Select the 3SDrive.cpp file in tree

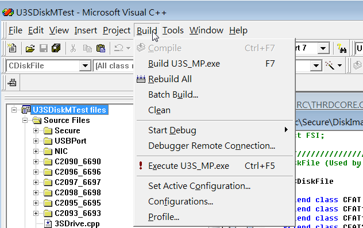[77, 223]
